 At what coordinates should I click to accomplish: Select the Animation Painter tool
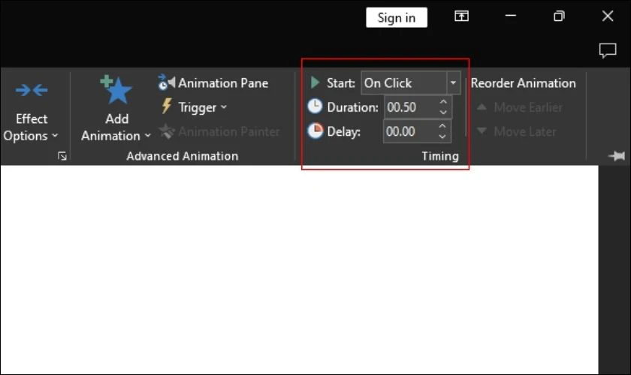[x=219, y=131]
